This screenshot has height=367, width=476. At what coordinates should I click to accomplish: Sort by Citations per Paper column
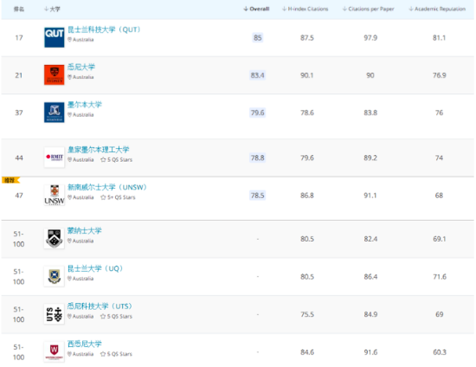click(368, 9)
